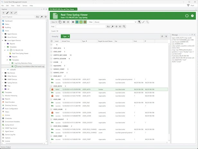Click the Delete X icon in Explorer toolbar
This screenshot has height=149, width=198.
click(11, 13)
